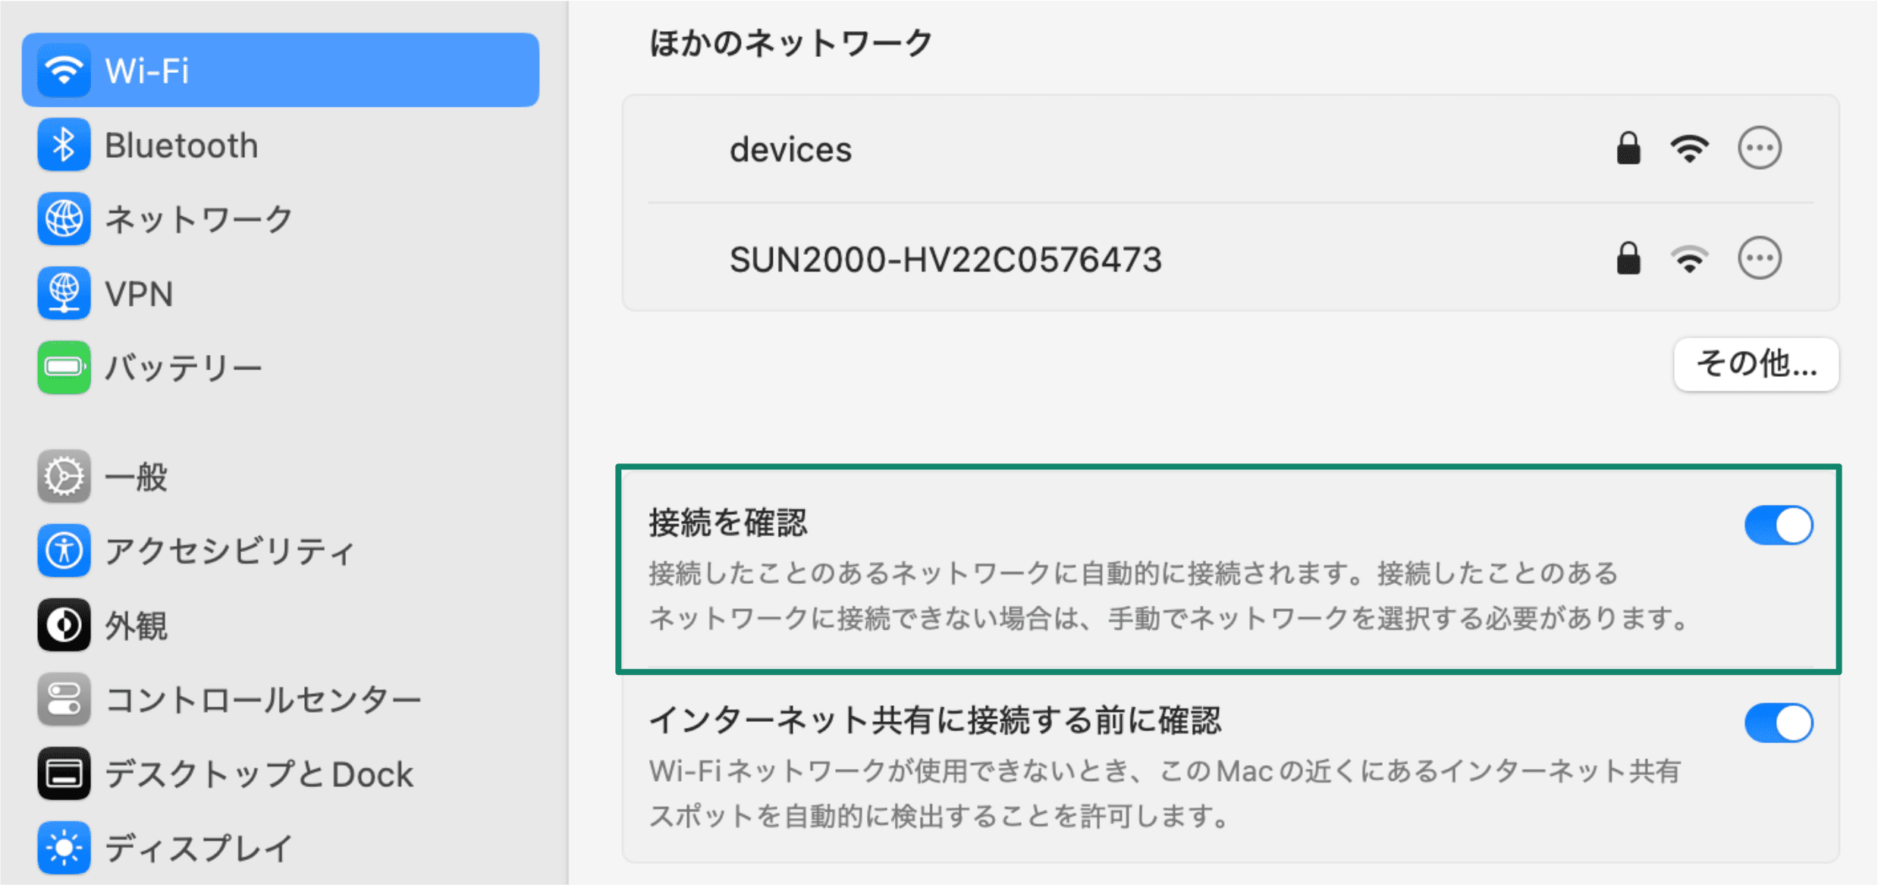Join the SUN2000-HV22C0576473 network
1881x888 pixels.
[x=945, y=260]
